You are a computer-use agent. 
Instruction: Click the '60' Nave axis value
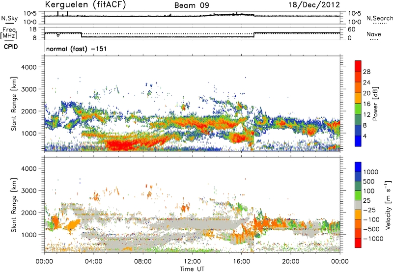click(x=351, y=29)
